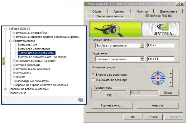Click the 'Ctrl + F4' hotkey field
Viewport: 187px width, 124px height.
pos(161,59)
